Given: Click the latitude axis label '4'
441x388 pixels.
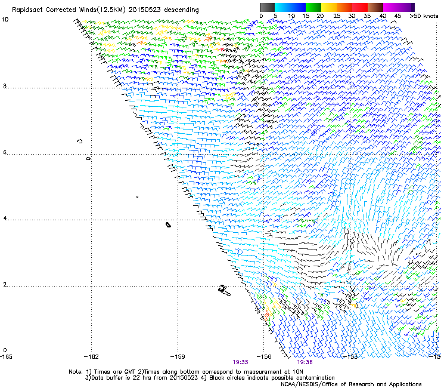Looking at the screenshot, I should click(x=5, y=218).
